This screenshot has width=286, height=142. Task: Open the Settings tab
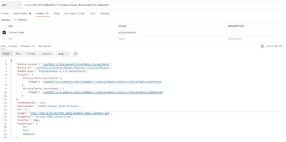click(104, 13)
